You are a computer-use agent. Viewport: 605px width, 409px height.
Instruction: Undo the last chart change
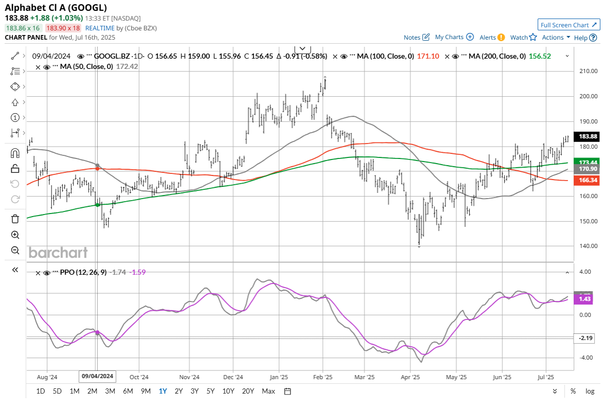[x=15, y=184]
